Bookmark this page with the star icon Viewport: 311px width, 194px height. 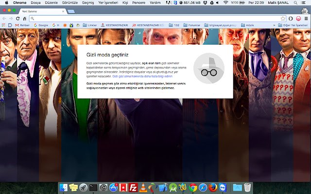(283, 18)
